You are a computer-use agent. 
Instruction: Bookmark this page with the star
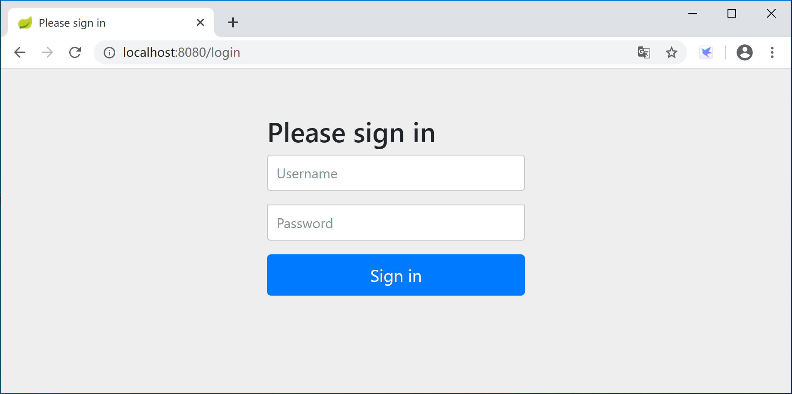pos(671,52)
